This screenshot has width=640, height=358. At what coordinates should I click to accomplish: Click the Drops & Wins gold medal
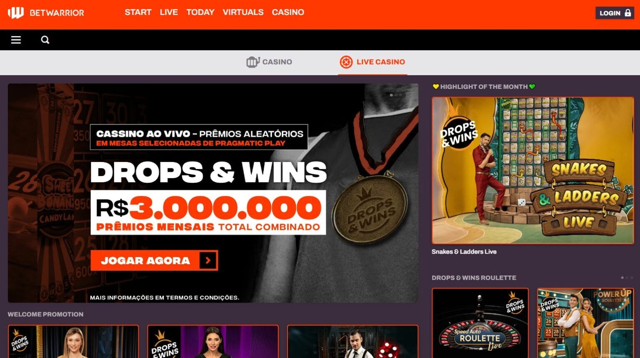tap(369, 209)
